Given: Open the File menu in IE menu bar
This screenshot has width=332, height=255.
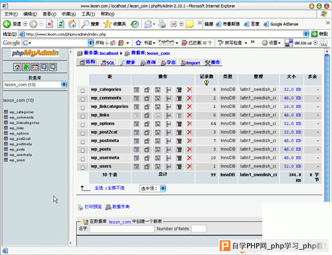Looking at the screenshot, I should tap(11, 14).
